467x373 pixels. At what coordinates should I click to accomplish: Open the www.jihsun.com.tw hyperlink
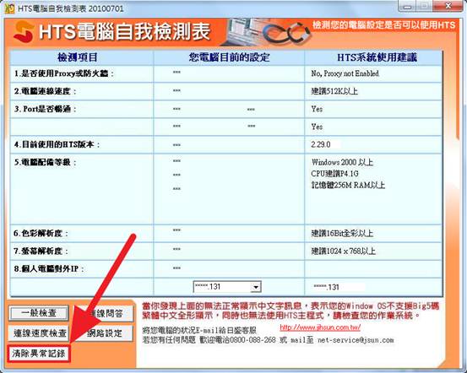[320, 327]
